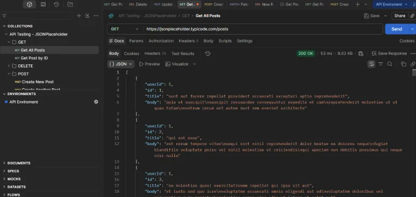Open the Test Results tab

pyautogui.click(x=183, y=54)
